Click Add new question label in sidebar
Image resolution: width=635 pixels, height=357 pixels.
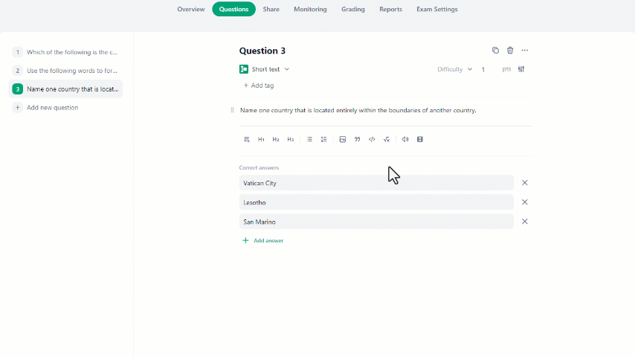click(52, 108)
